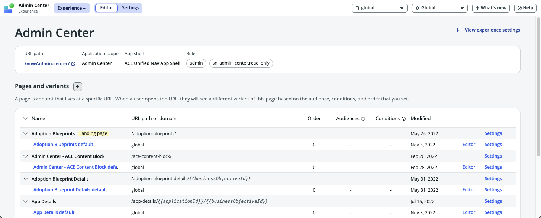
Task: Add a new page with the plus icon
Action: pyautogui.click(x=78, y=87)
